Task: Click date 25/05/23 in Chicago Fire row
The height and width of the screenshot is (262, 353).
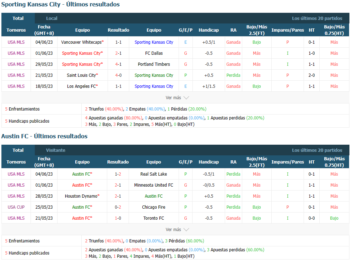Action: coord(44,207)
